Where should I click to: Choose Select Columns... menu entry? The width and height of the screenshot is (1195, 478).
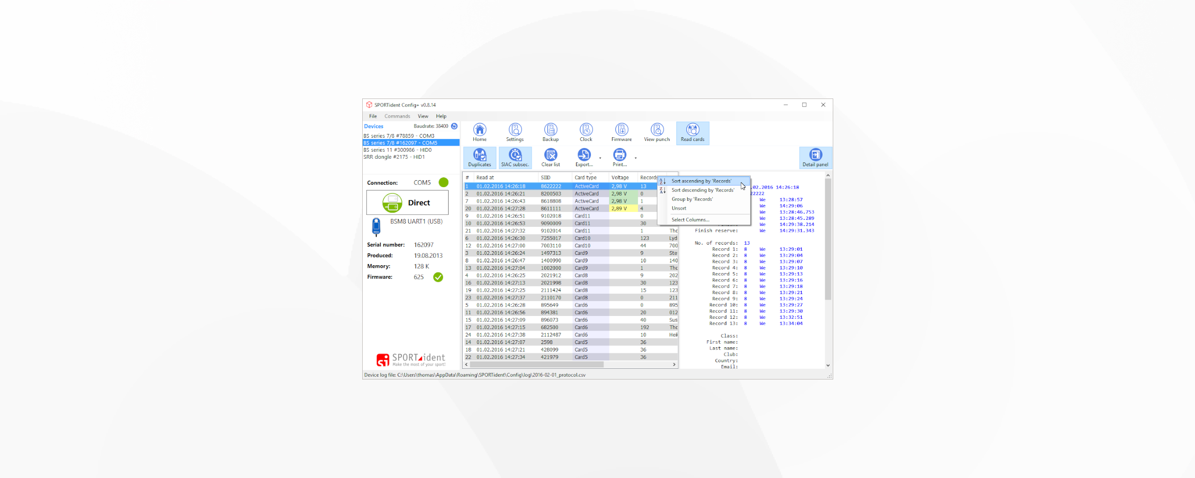pos(704,219)
